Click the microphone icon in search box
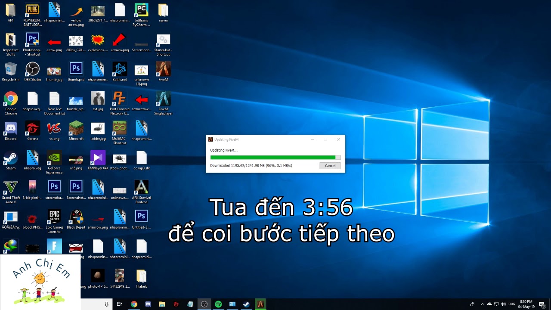 pyautogui.click(x=106, y=304)
